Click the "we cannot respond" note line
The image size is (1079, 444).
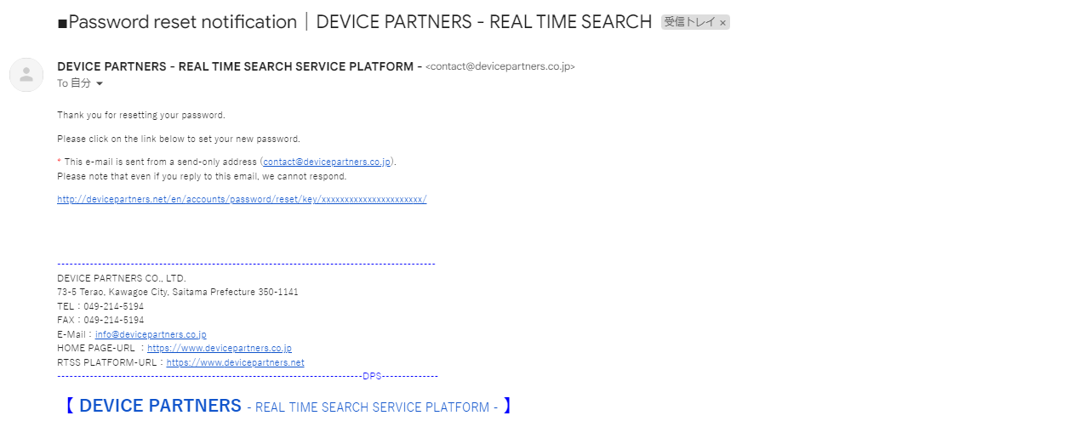pyautogui.click(x=202, y=176)
